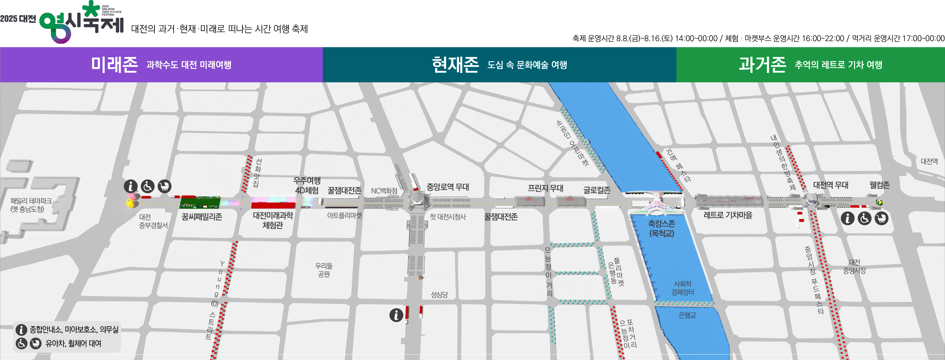
Task: Click the legend info icon for 종합안내소
Action: click(21, 330)
